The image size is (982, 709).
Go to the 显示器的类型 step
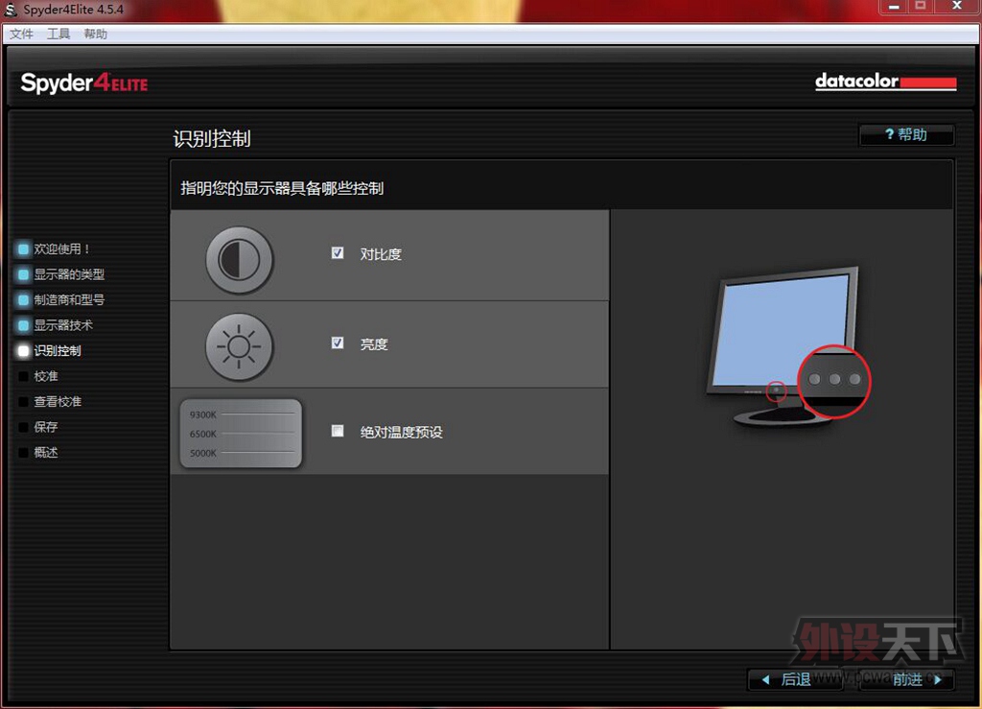[69, 274]
